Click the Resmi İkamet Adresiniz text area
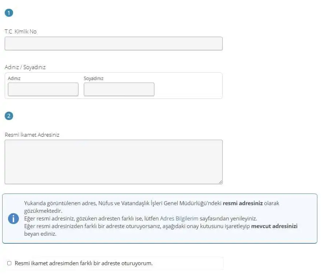 [113, 162]
